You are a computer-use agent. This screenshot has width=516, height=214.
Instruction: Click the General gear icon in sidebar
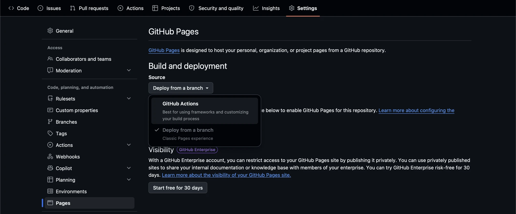coord(50,31)
